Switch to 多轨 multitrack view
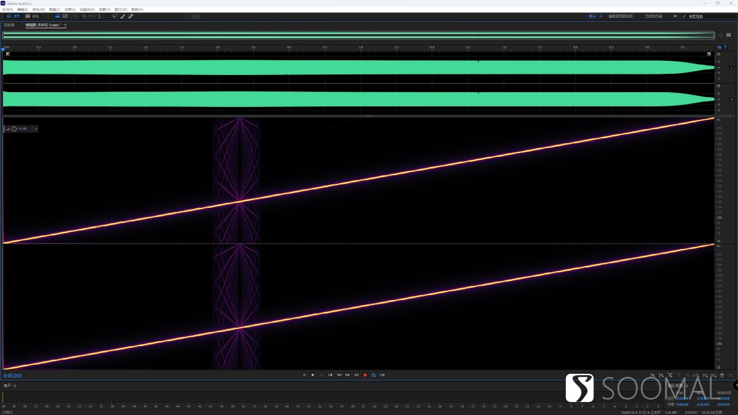 coord(32,16)
